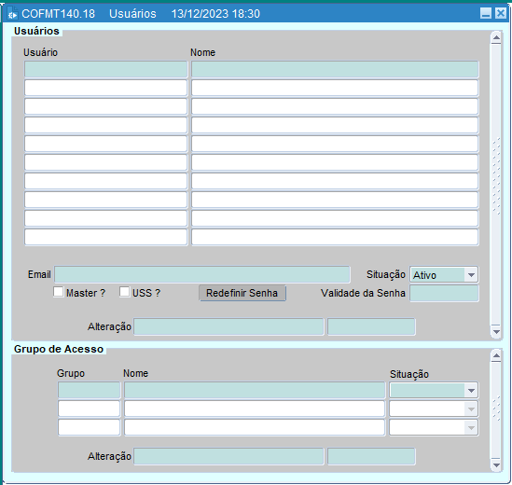This screenshot has height=485, width=512.
Task: Click the Validade da Senha field
Action: click(x=444, y=293)
